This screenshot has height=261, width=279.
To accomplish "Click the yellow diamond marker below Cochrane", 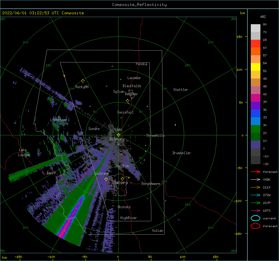I will point(106,179).
